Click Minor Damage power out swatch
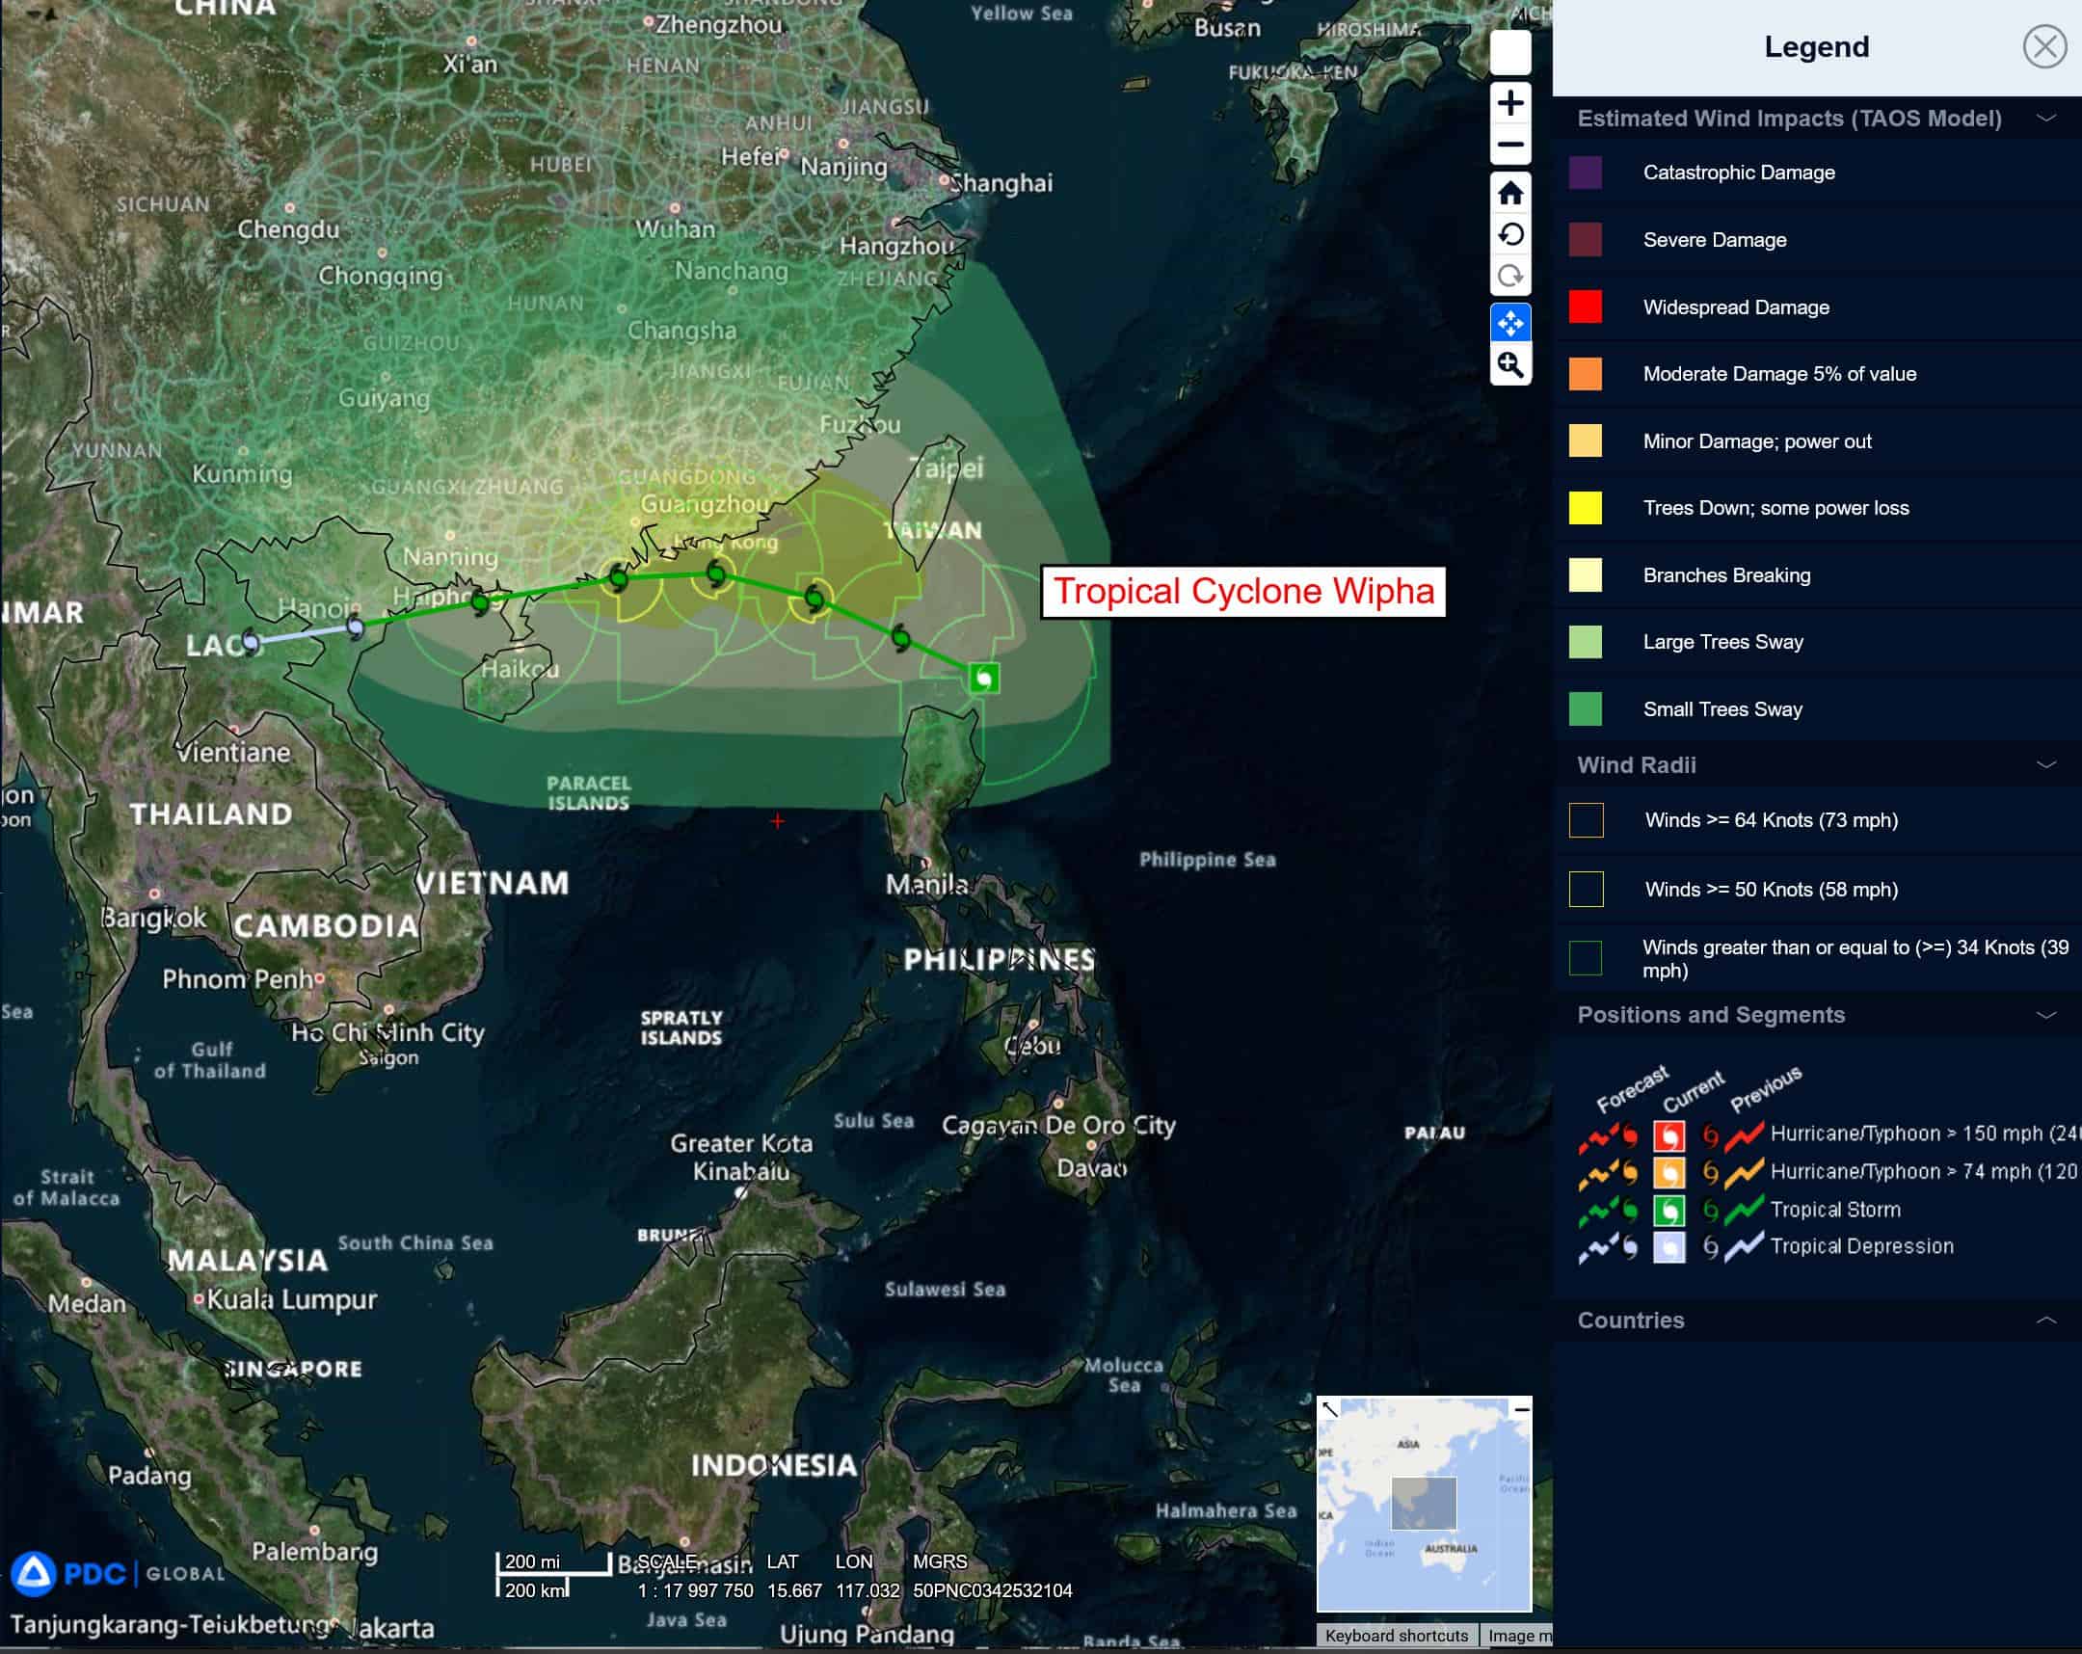Screen dimensions: 2082x1654 (x=1585, y=441)
